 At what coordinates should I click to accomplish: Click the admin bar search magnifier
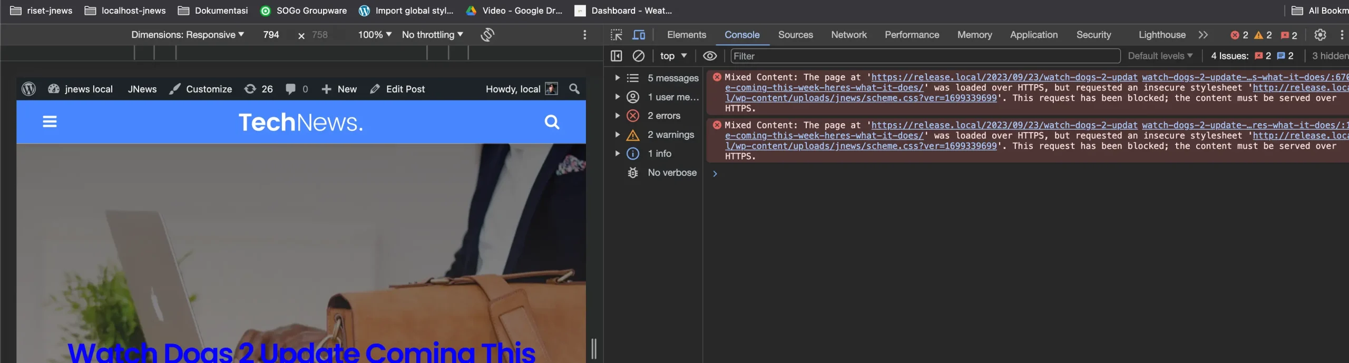[x=574, y=89]
